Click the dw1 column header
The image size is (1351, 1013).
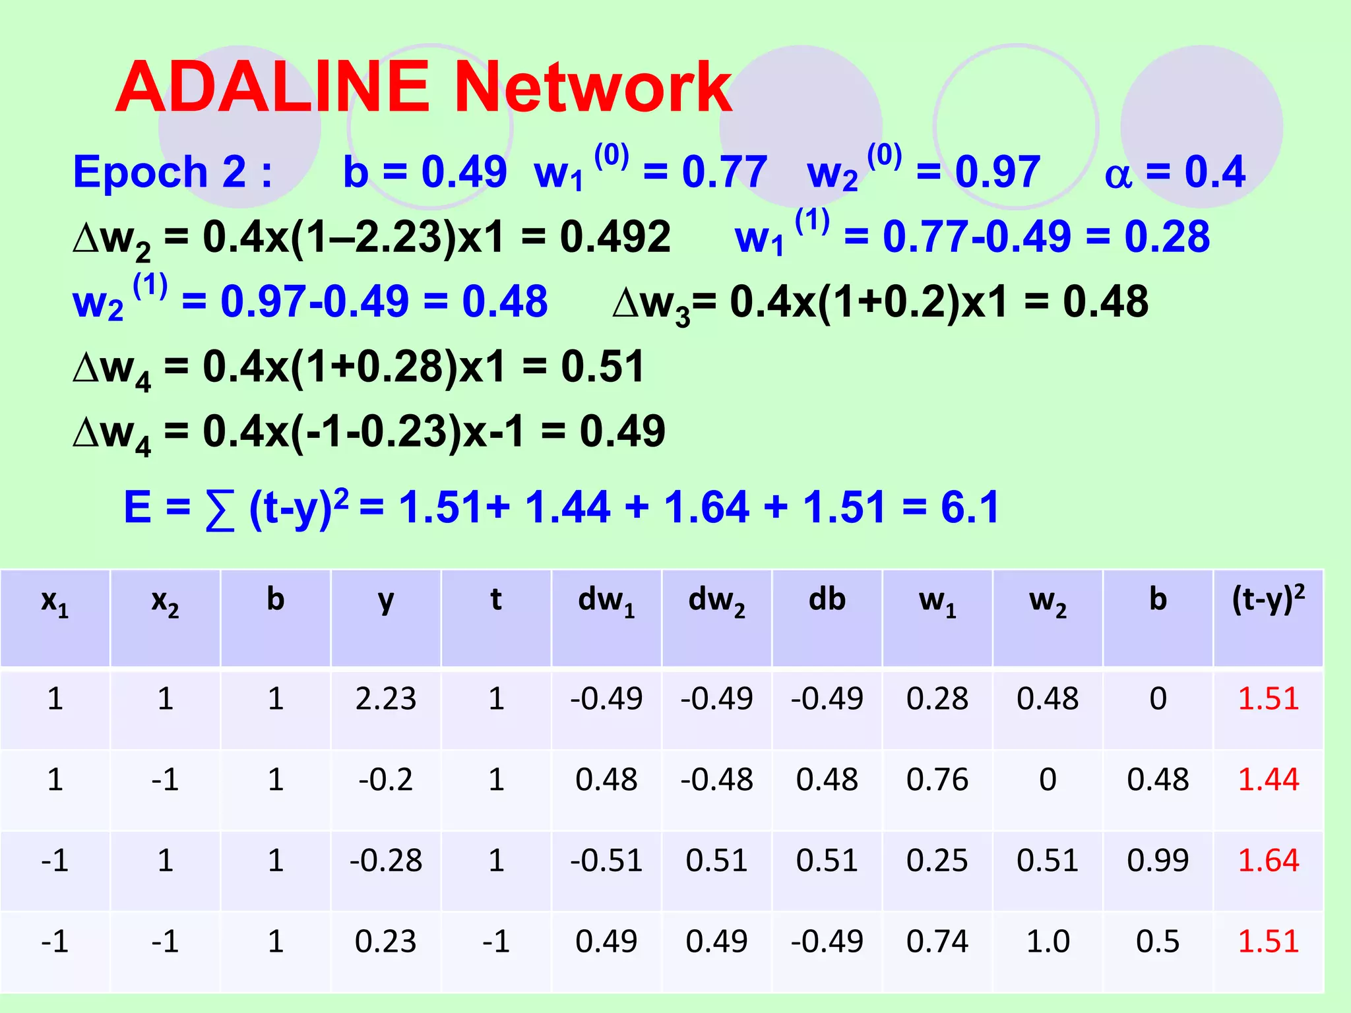[606, 601]
